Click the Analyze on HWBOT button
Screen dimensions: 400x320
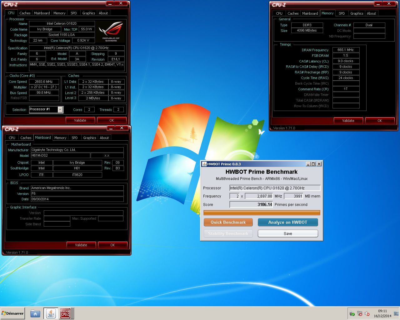(288, 222)
